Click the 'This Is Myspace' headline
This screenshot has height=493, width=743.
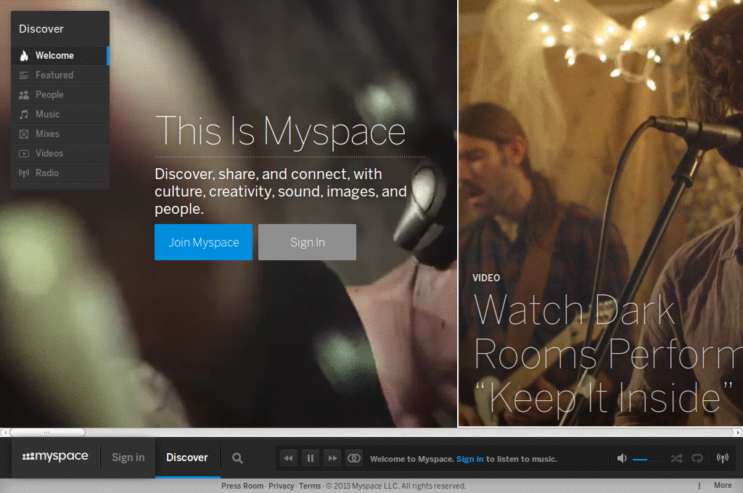click(x=281, y=131)
